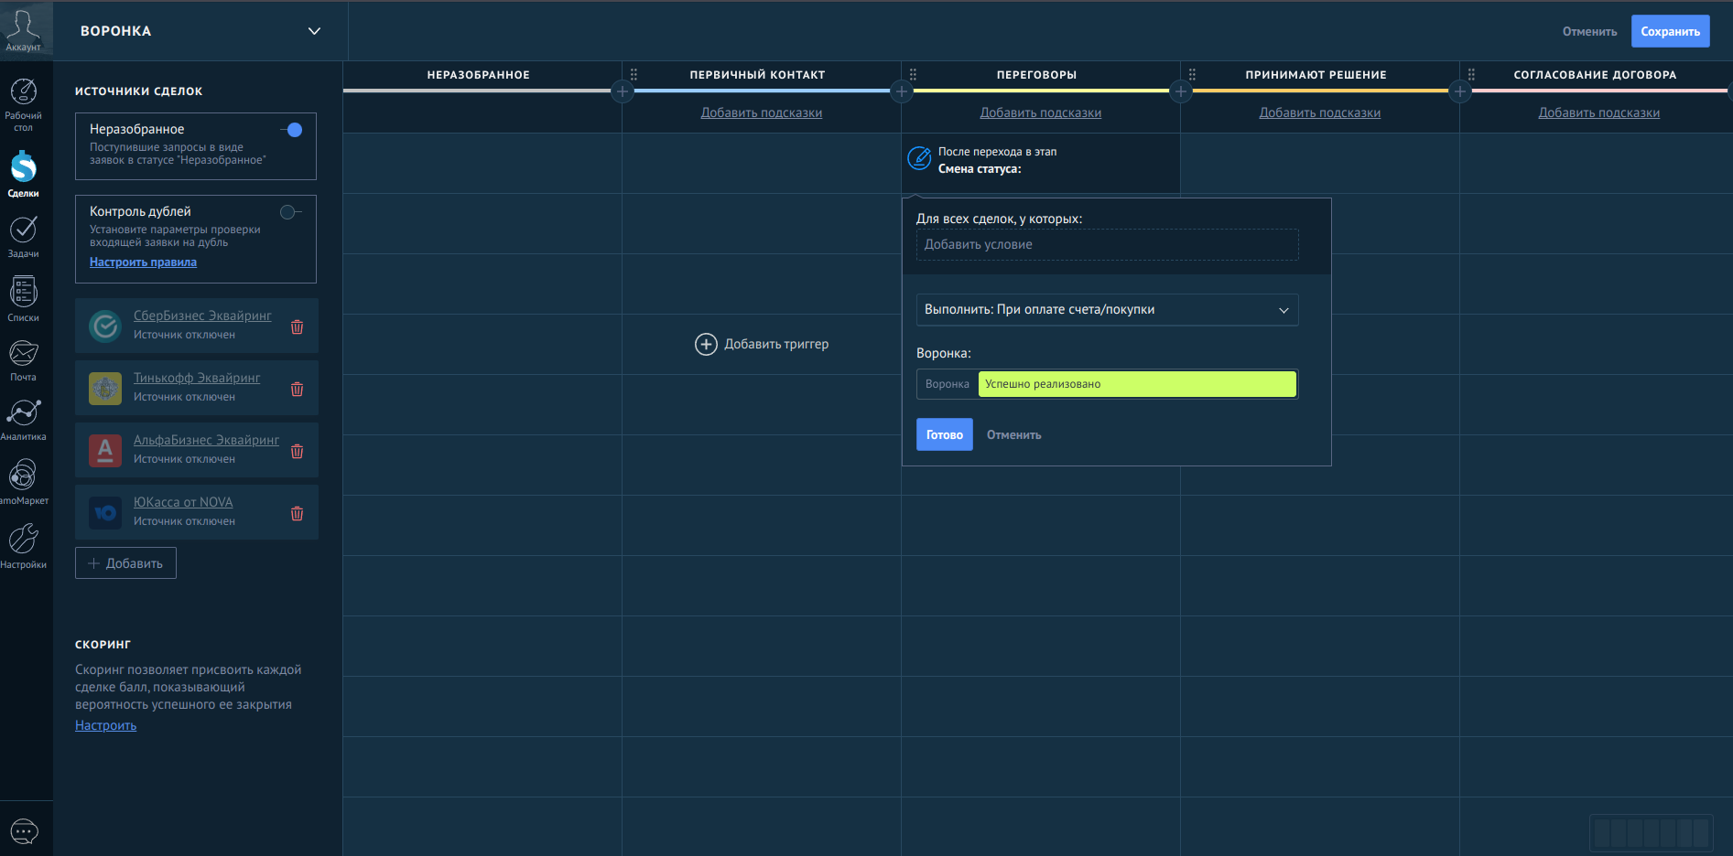Open the Настроить правила link
Viewport: 1733px width, 856px height.
tap(143, 262)
